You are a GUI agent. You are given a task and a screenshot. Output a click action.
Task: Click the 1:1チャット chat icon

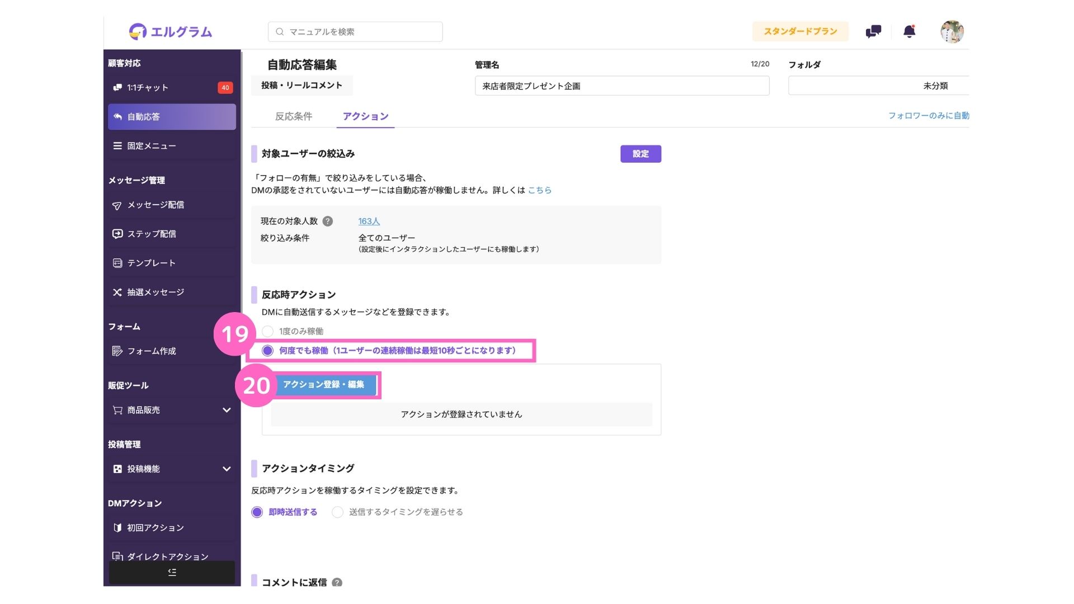point(117,87)
